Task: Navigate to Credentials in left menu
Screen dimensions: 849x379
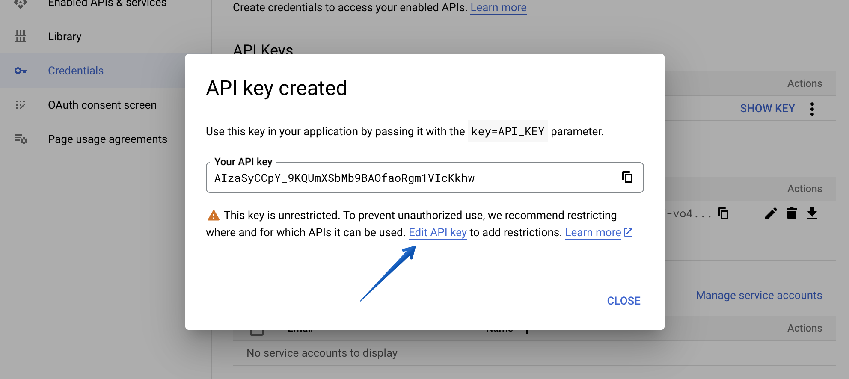Action: [75, 71]
